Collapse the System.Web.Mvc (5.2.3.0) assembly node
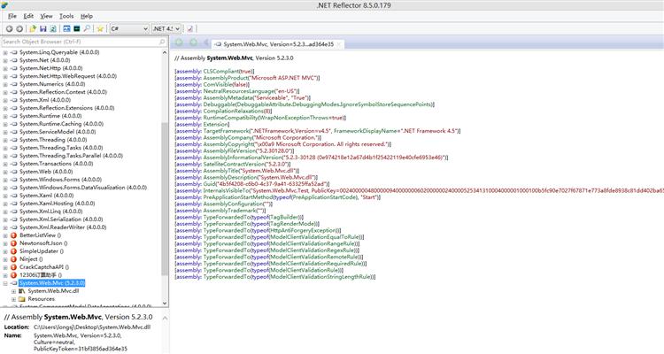The image size is (664, 354). pos(4,282)
